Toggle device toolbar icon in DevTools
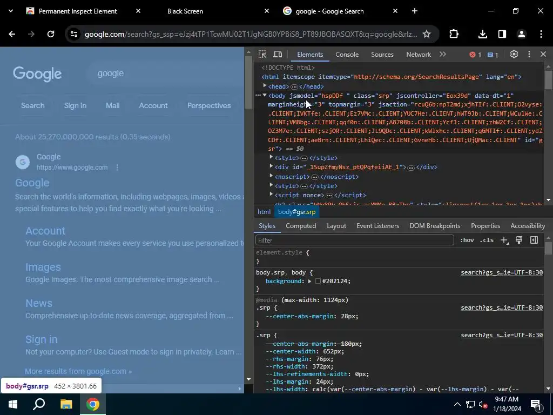553x415 pixels. tap(278, 55)
